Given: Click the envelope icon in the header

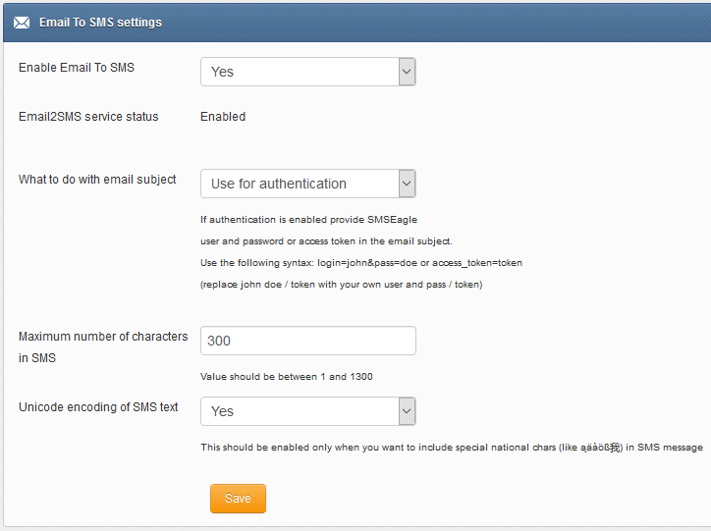Looking at the screenshot, I should 22,23.
